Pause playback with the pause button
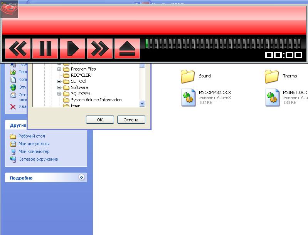 coord(45,48)
